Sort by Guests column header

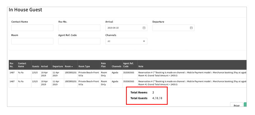click(36, 66)
